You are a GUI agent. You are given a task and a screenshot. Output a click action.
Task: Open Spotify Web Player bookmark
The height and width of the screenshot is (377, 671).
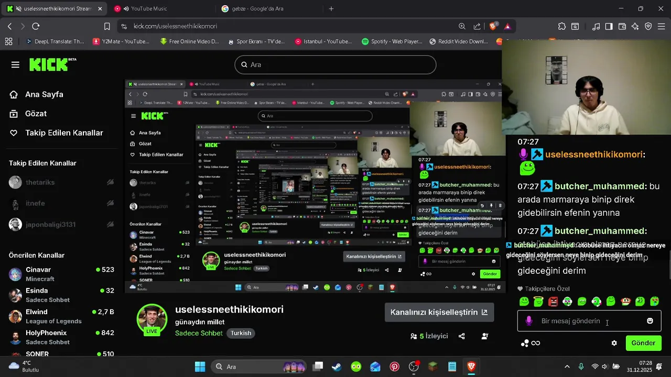pyautogui.click(x=392, y=41)
